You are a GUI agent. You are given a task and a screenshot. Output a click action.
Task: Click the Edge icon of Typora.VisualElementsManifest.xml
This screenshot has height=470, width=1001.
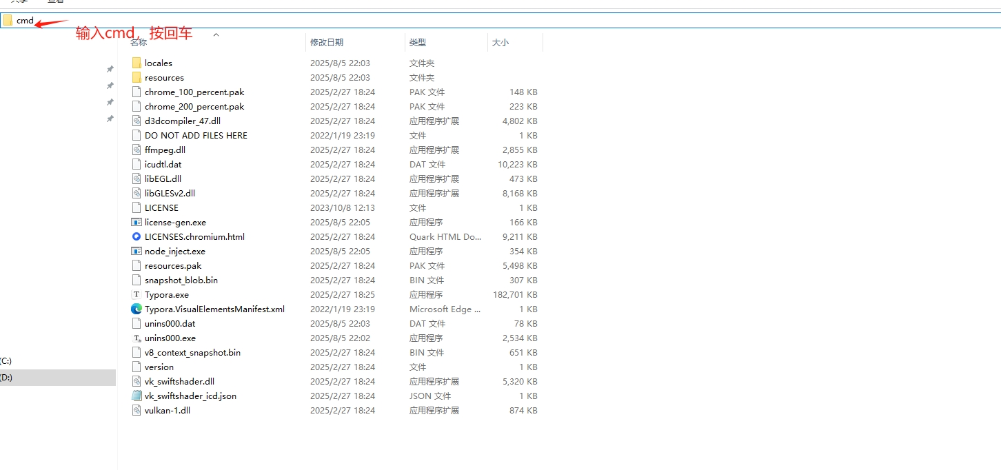136,309
